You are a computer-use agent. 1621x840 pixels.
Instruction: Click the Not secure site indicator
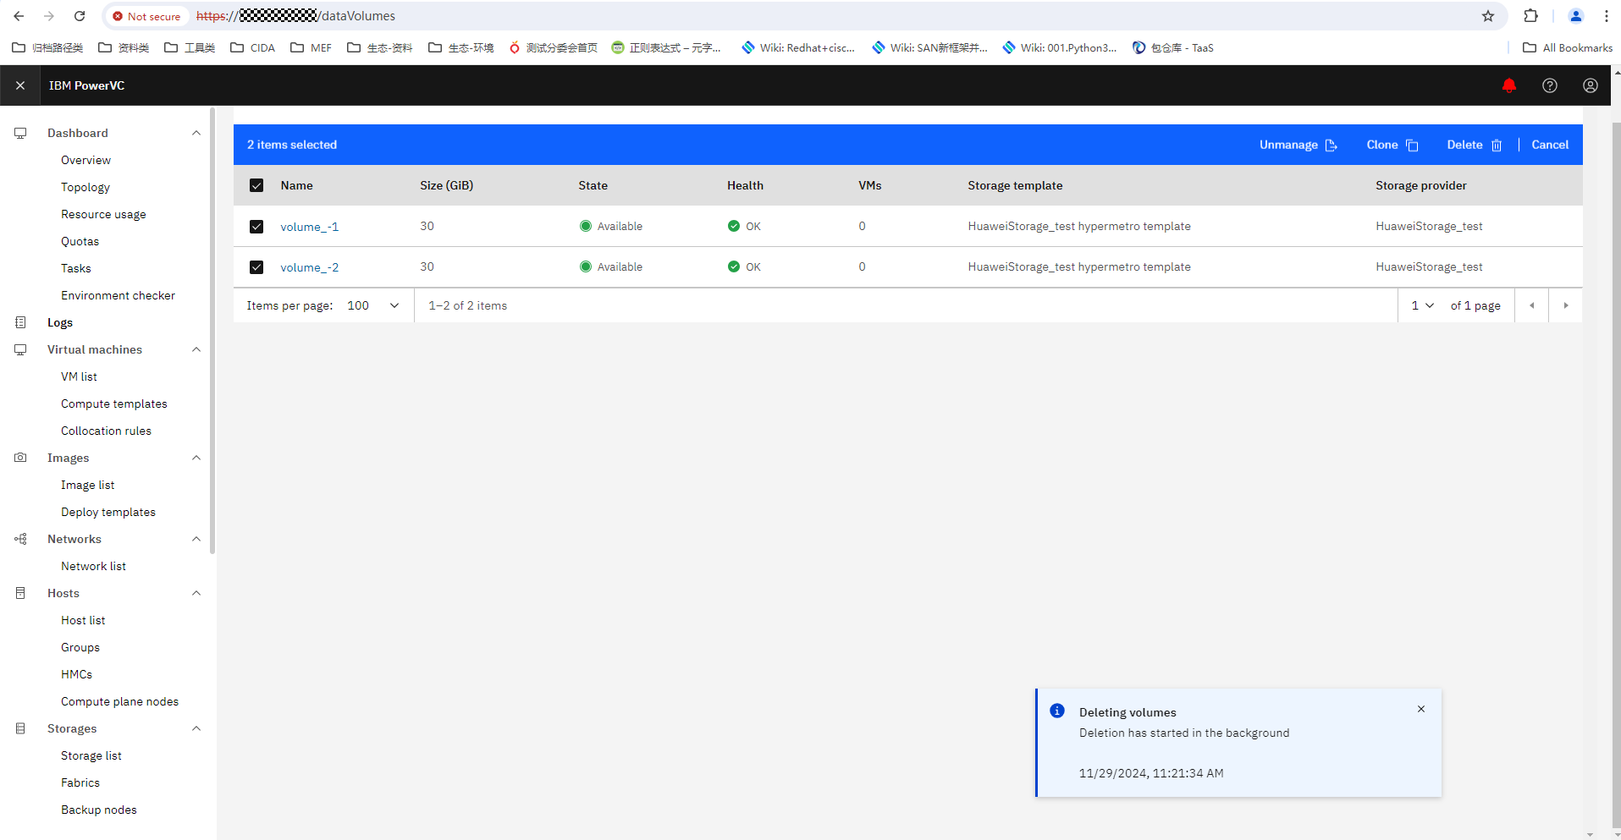(x=146, y=16)
